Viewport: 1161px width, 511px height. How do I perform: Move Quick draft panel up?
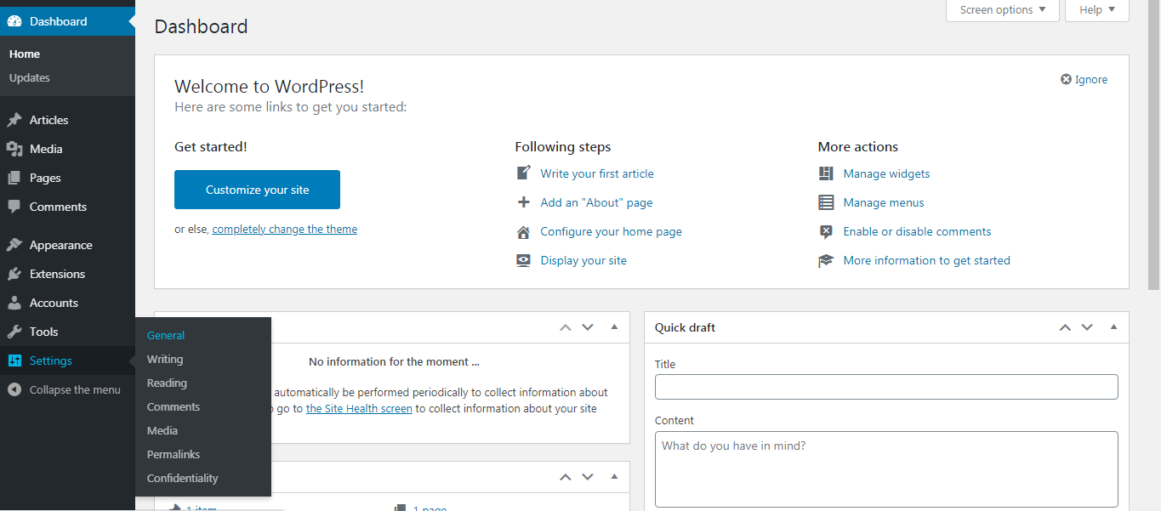[1065, 327]
